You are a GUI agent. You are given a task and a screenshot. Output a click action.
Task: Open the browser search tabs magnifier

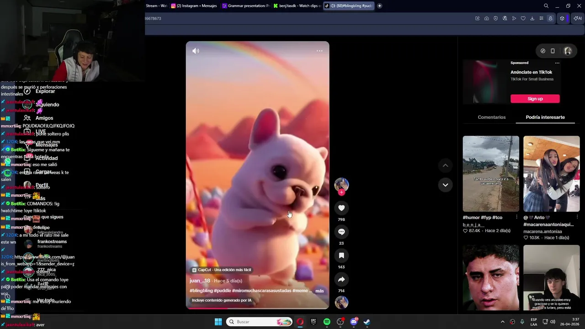pos(546,6)
